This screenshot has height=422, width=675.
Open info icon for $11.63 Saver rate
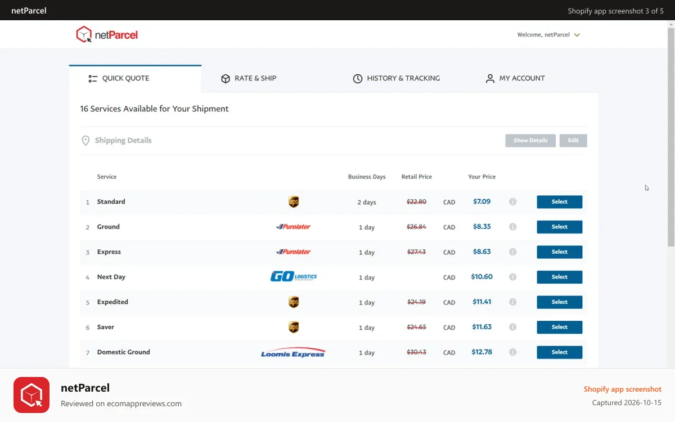(512, 327)
